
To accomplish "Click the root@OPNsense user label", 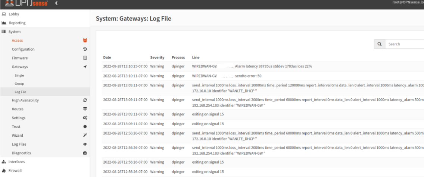I will 408,3.
